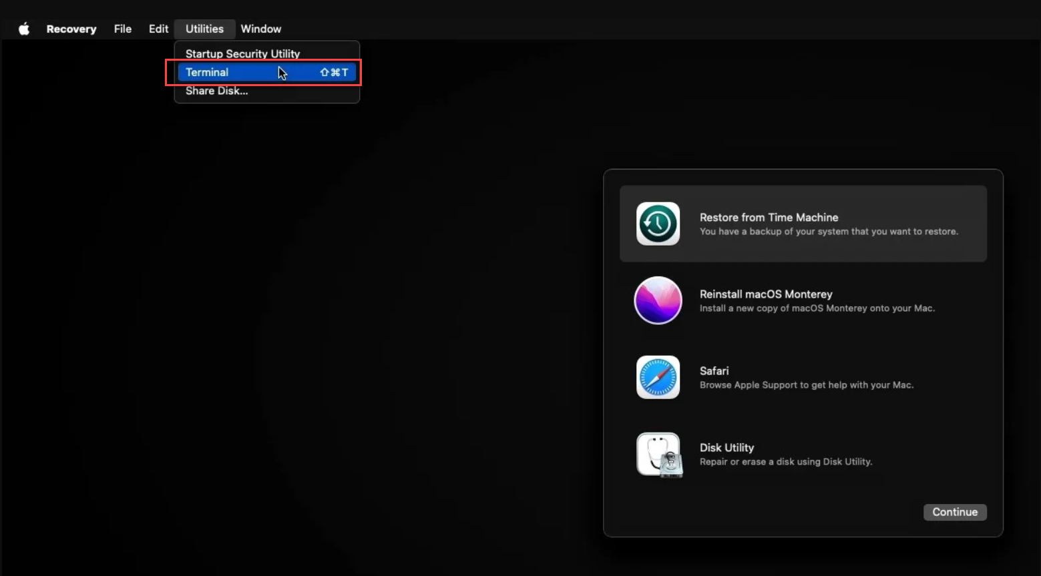Launch Terminal from the Utilities menu
Image resolution: width=1041 pixels, height=576 pixels.
[x=267, y=72]
